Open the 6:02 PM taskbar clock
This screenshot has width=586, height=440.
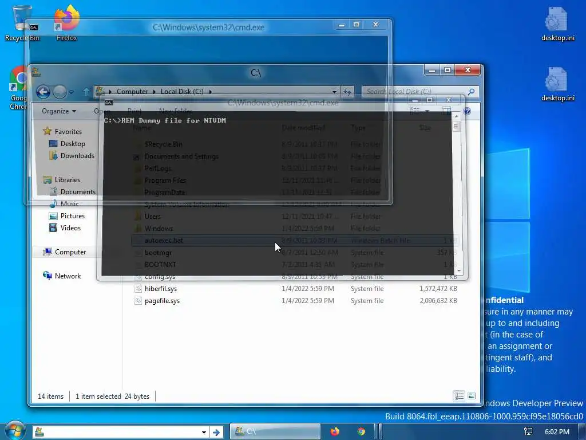point(557,432)
